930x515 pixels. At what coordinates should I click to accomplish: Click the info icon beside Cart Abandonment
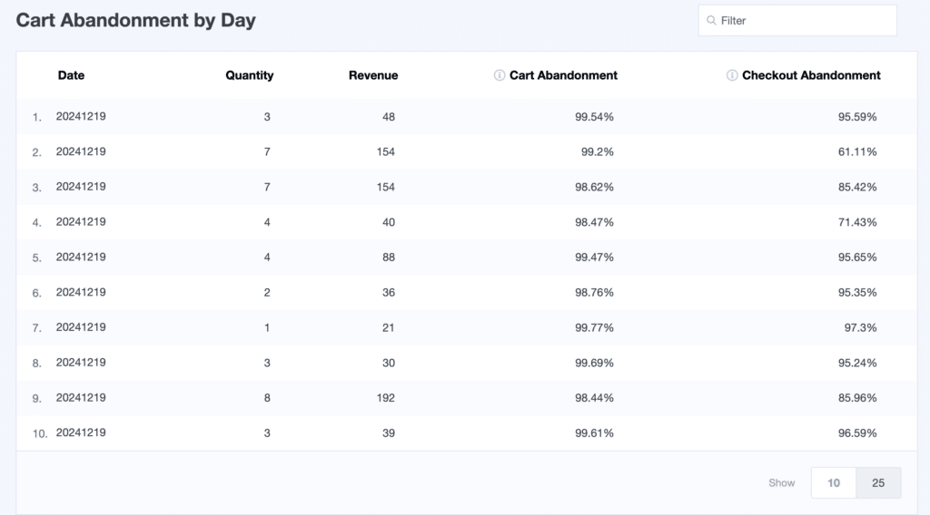click(x=499, y=76)
